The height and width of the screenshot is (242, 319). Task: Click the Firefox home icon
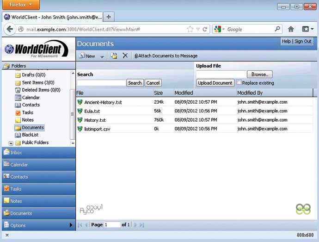tap(291, 29)
